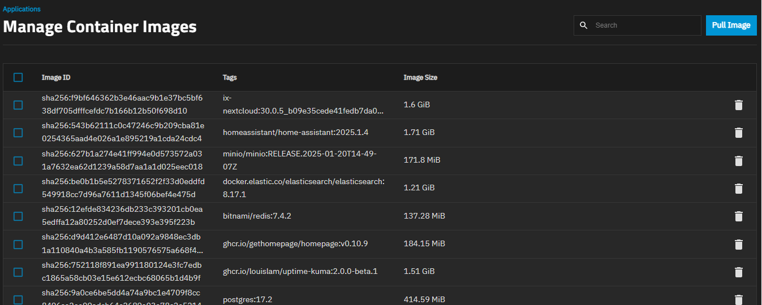Select the homeassistant image row checkbox
762x305 pixels.
[18, 133]
